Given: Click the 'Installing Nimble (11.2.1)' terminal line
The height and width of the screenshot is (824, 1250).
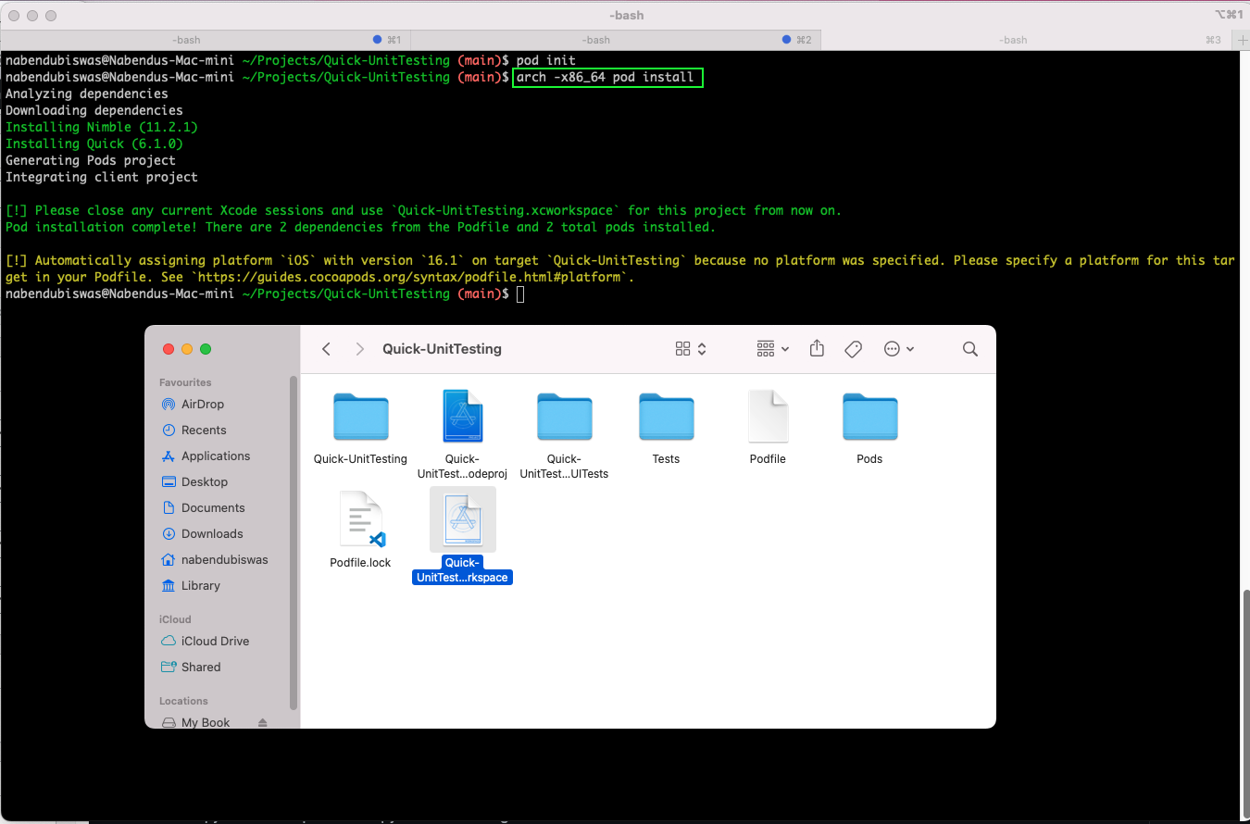Looking at the screenshot, I should pyautogui.click(x=102, y=127).
